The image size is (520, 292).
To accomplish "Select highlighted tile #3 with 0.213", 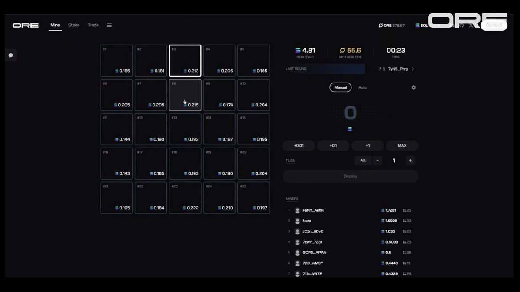I will [185, 61].
